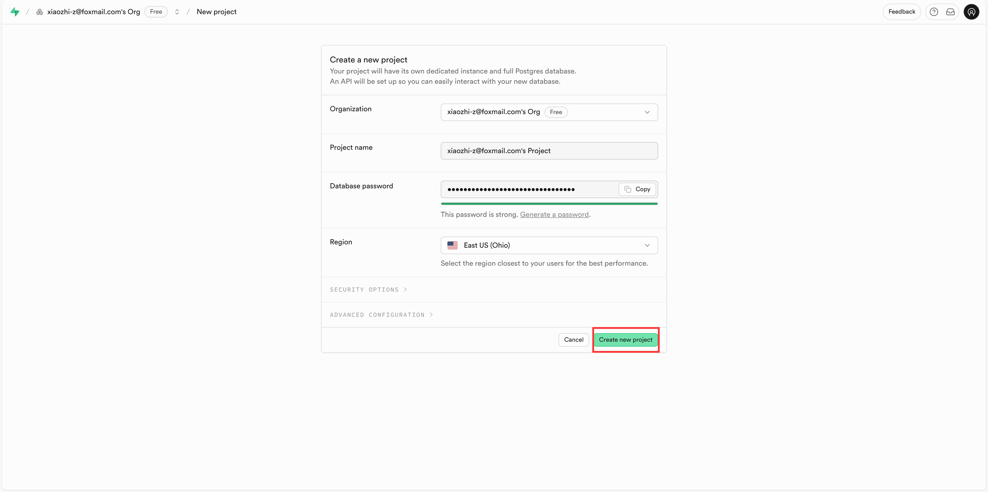
Task: Copy the database password
Action: tap(637, 189)
